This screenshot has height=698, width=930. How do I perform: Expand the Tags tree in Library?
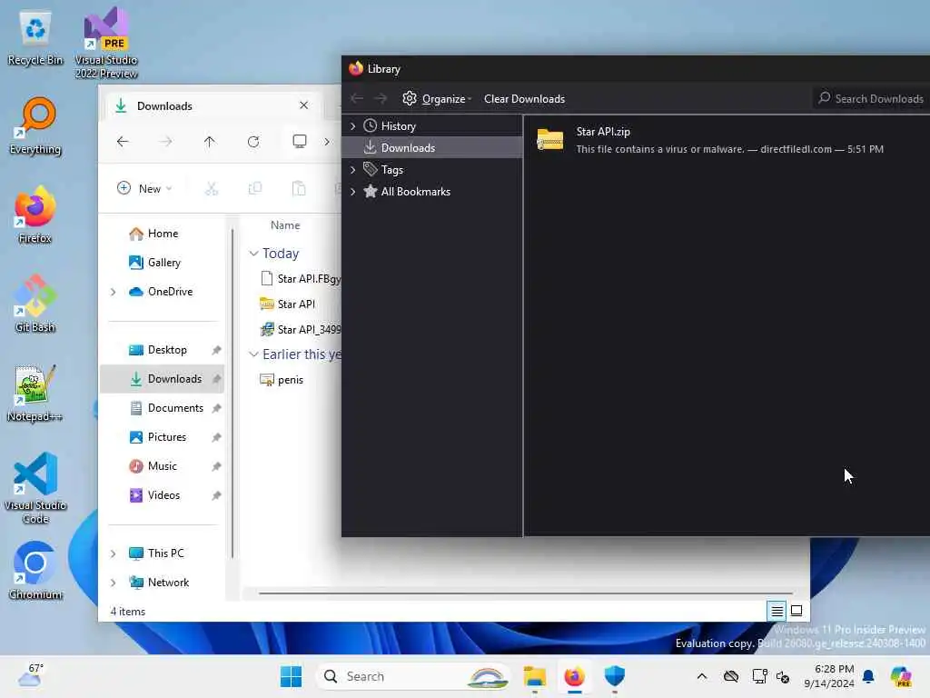click(x=353, y=170)
